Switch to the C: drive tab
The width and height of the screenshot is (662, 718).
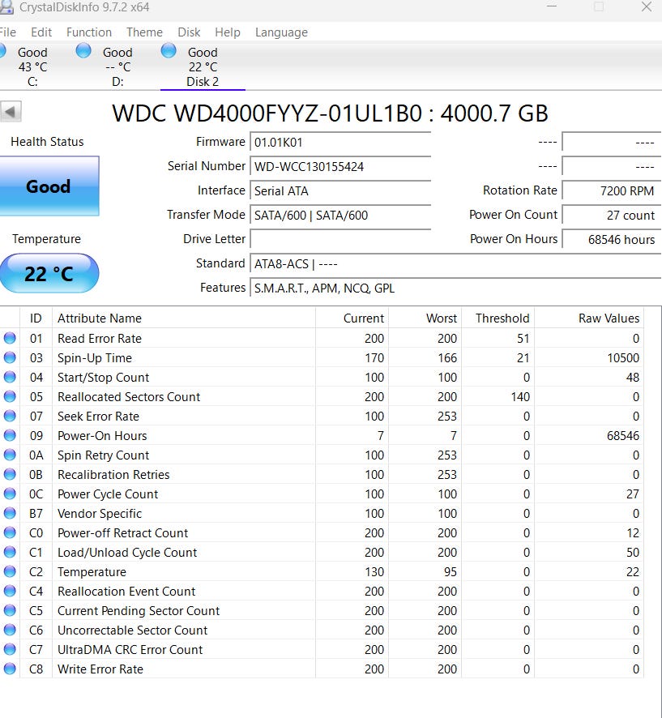point(32,66)
